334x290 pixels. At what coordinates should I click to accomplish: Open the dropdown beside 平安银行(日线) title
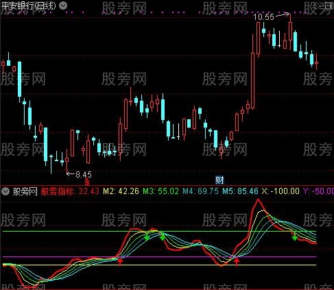(x=63, y=5)
